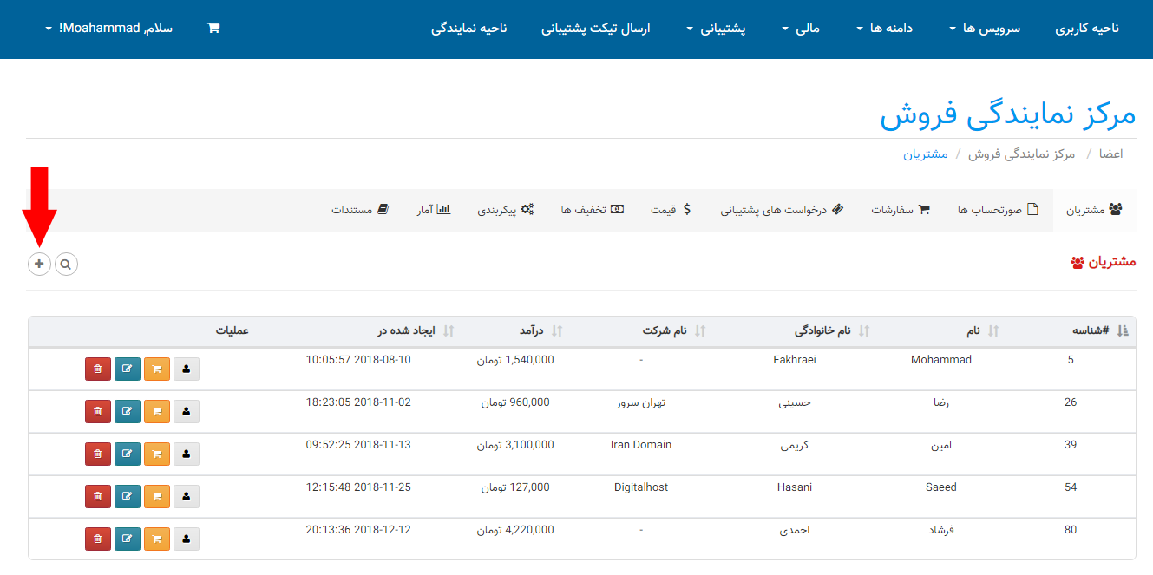The image size is (1153, 575).
Task: Select the سفارشات tab
Action: point(900,210)
